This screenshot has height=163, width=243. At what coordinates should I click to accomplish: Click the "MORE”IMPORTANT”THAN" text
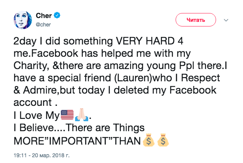click(x=76, y=141)
